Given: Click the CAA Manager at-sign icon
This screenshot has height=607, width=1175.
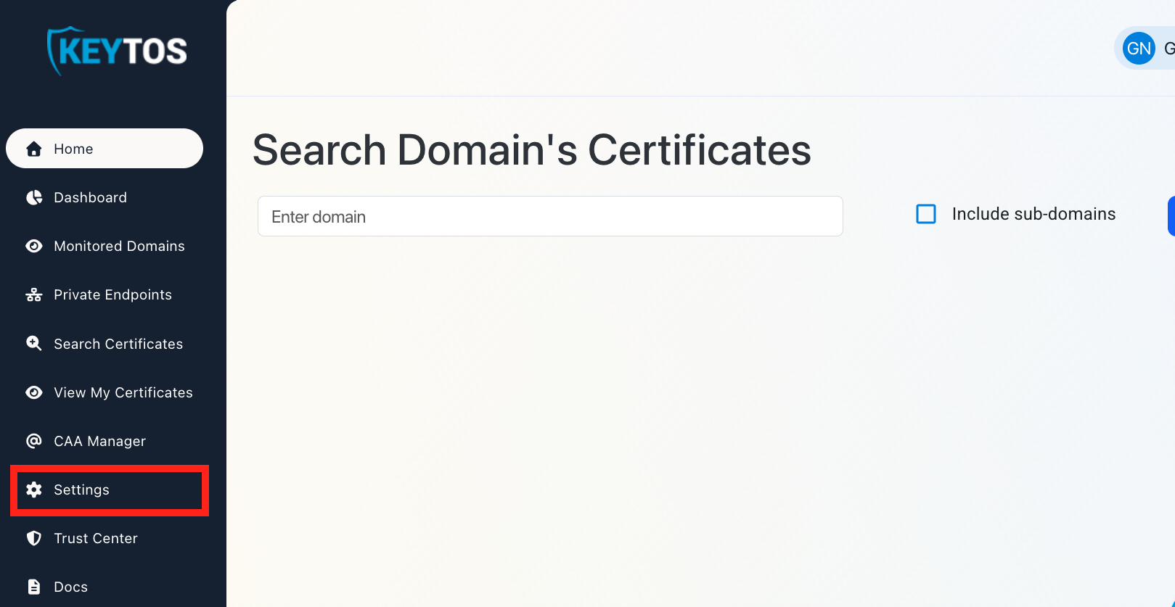Looking at the screenshot, I should [33, 441].
